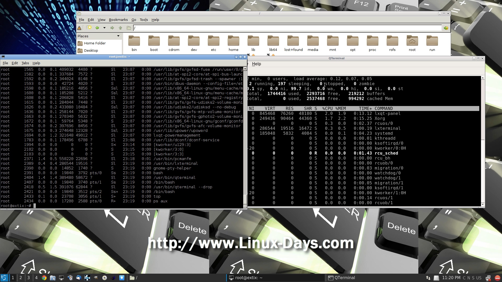Expand the Places side pane dropdown
502x282 pixels.
tap(118, 36)
